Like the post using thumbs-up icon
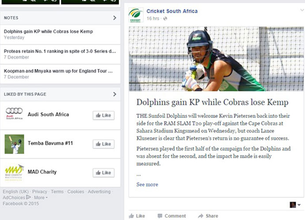305x220 pixels. point(131,216)
